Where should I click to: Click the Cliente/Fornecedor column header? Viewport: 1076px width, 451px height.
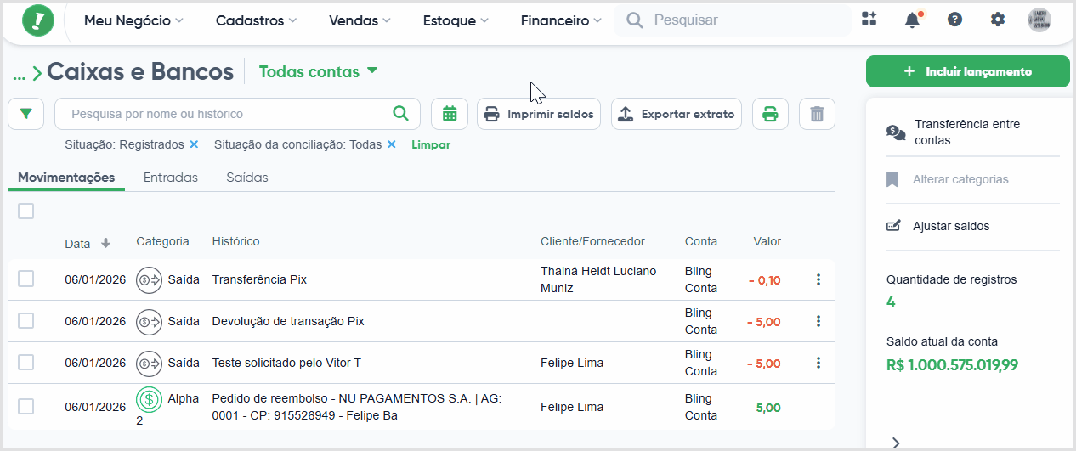(x=592, y=242)
